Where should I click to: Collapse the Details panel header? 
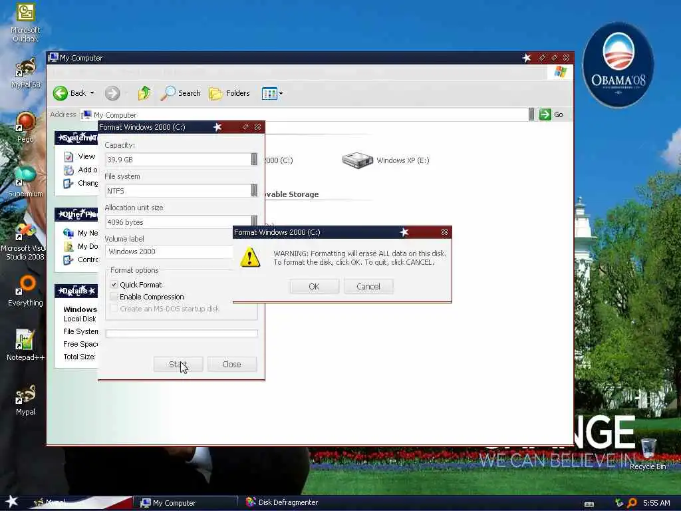tap(76, 291)
